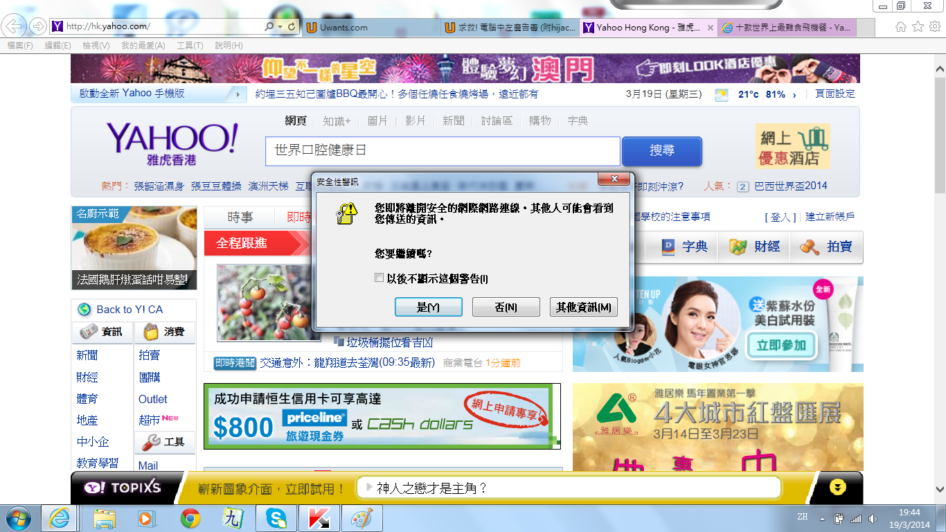Open Windows Explorer folder taskbar icon
Image resolution: width=946 pixels, height=532 pixels.
point(105,518)
